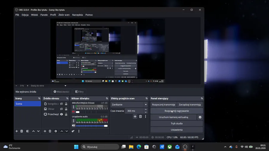Image resolution: width=269 pixels, height=151 pixels.
Task: Show hidden system tray icons chevron
Action: (225, 147)
